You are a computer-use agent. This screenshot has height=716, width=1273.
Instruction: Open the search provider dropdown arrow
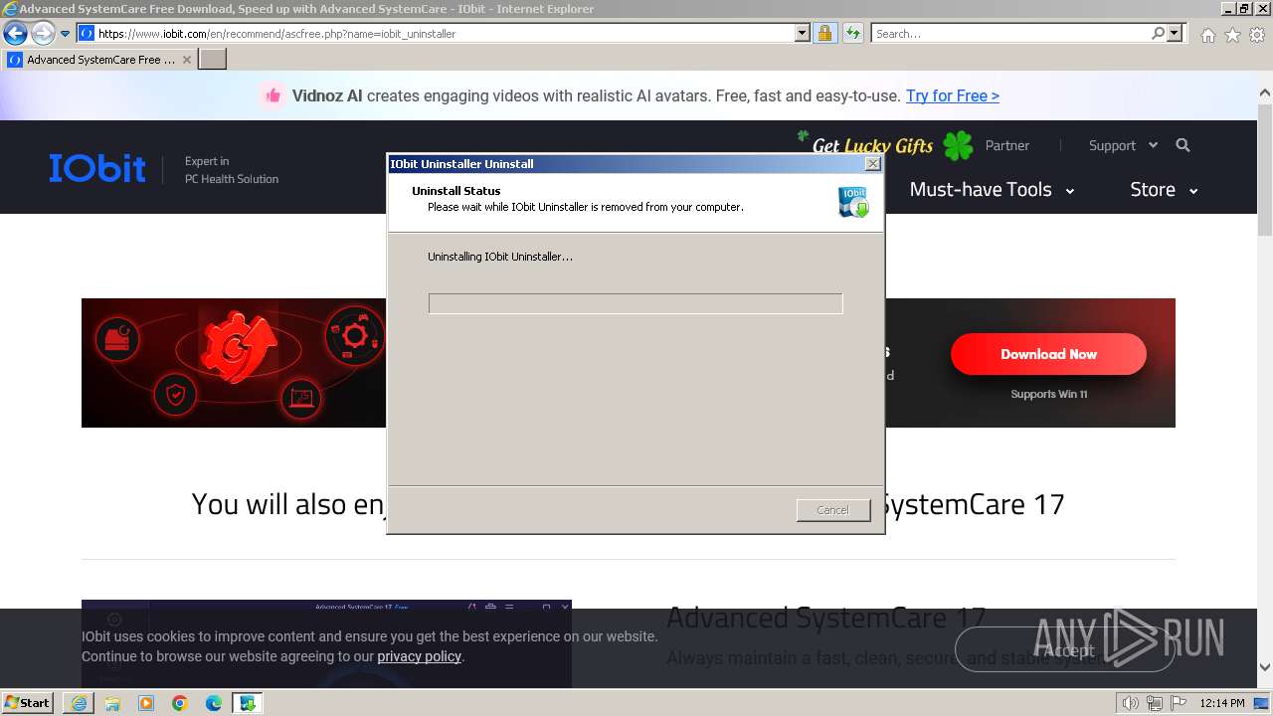1175,34
